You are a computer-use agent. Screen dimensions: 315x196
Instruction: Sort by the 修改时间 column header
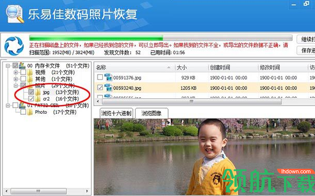pyautogui.click(x=283, y=67)
